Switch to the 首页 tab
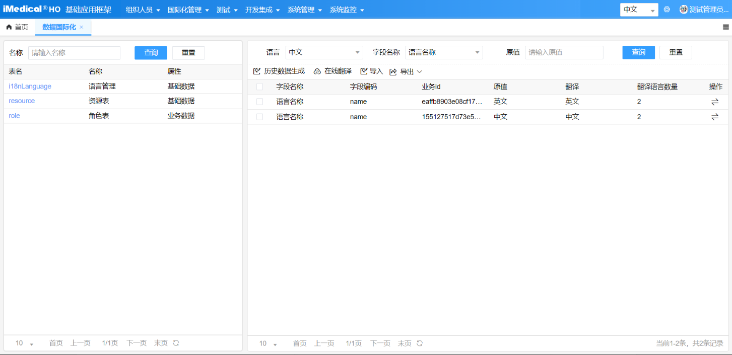732x355 pixels. [17, 27]
